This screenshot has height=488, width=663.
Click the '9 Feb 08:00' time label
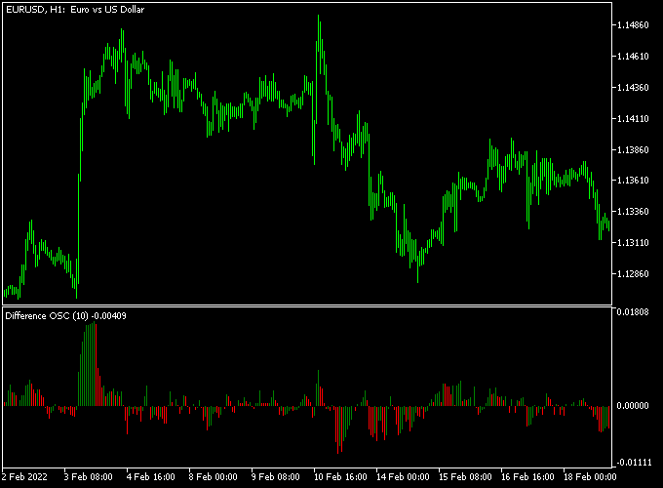pyautogui.click(x=276, y=477)
